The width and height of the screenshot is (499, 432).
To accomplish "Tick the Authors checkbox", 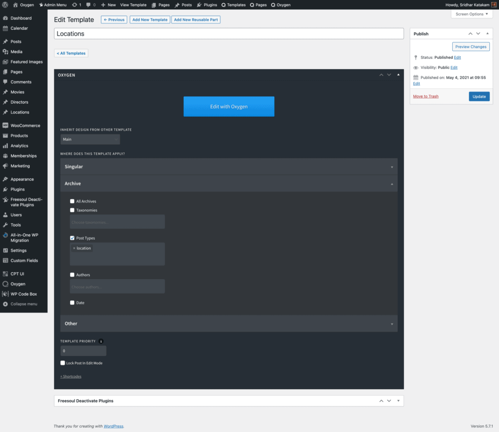I will click(72, 275).
